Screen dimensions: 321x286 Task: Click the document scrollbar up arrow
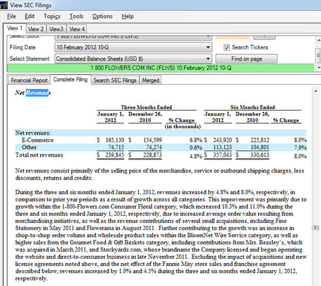click(x=315, y=91)
